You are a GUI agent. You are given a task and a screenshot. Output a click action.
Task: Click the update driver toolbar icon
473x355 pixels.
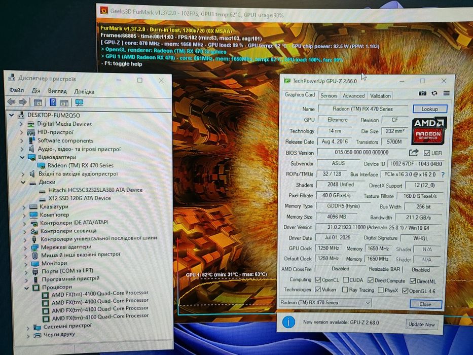click(64, 102)
